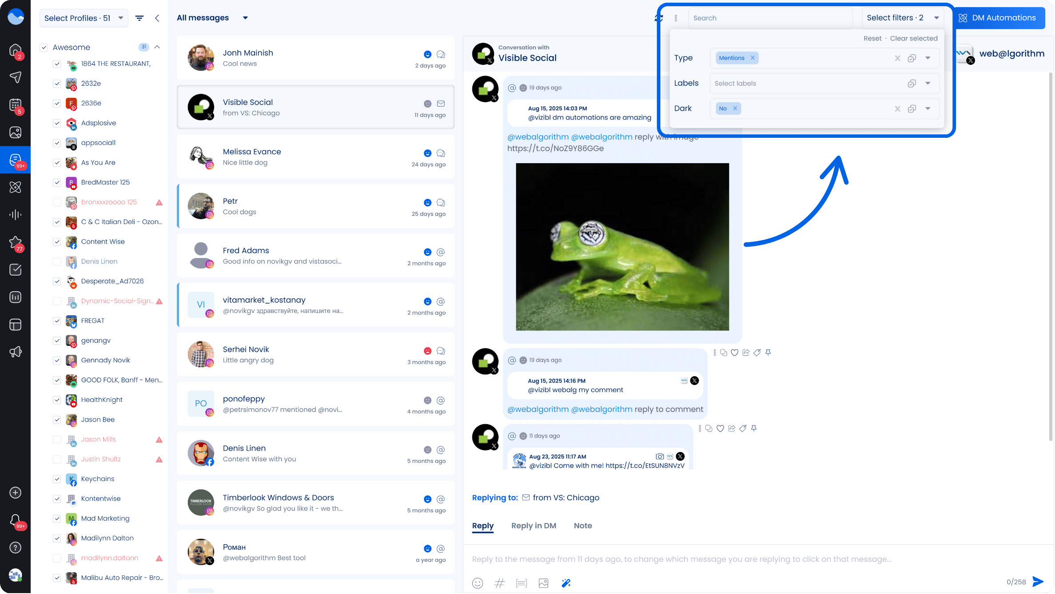Image resolution: width=1055 pixels, height=594 pixels.
Task: Open the t.co/NoZ9Y86GGe link
Action: tap(556, 148)
